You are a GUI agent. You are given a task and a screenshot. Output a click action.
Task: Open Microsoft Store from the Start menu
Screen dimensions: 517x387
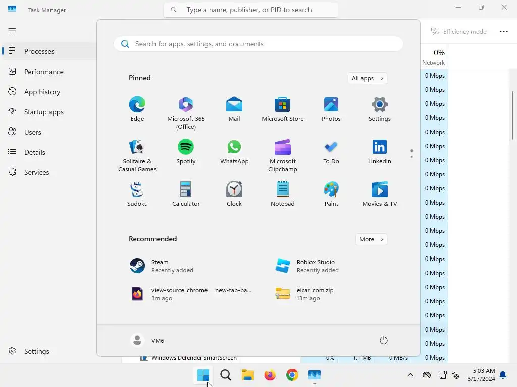tap(283, 109)
